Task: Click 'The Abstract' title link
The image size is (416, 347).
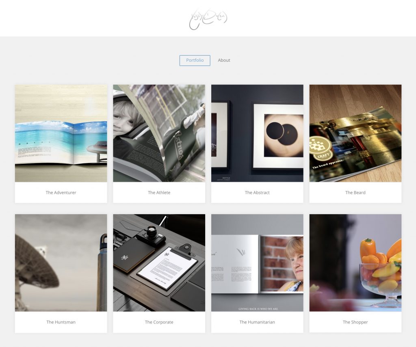Action: [x=257, y=193]
